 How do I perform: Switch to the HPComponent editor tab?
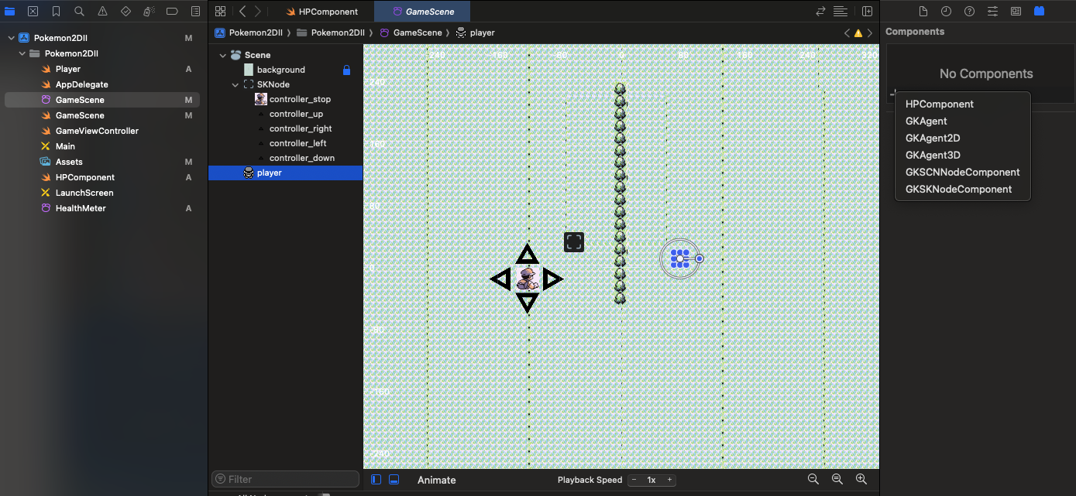pyautogui.click(x=322, y=12)
